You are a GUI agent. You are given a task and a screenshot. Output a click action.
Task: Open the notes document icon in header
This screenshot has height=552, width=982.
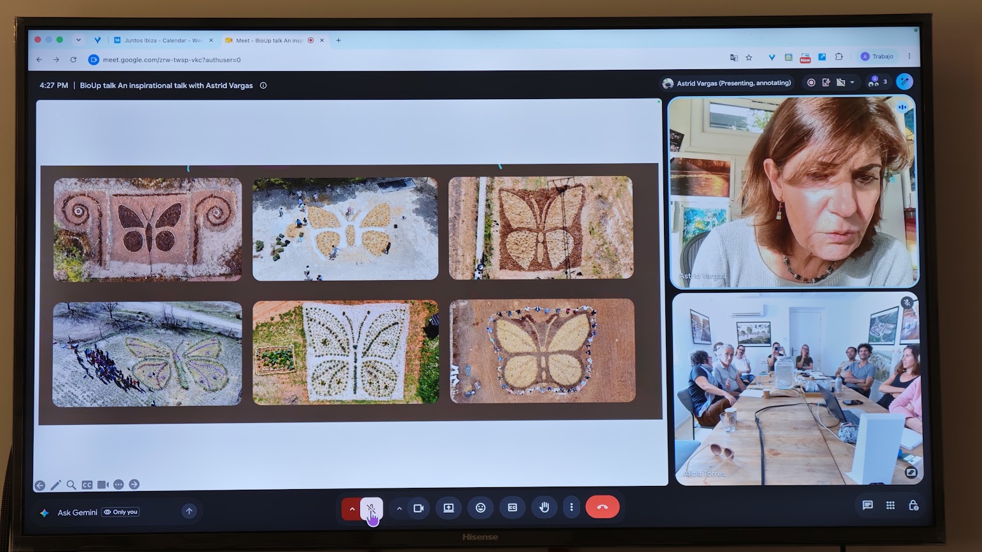click(x=826, y=82)
